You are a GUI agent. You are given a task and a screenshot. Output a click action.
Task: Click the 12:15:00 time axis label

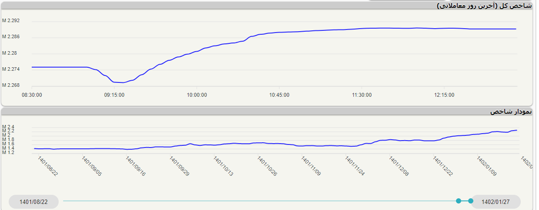pos(444,95)
